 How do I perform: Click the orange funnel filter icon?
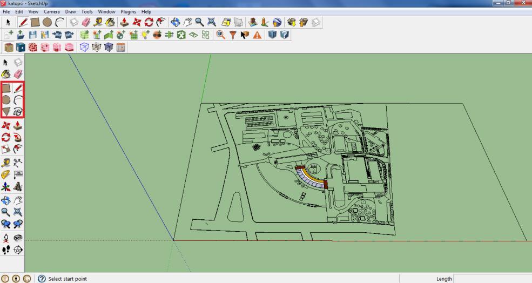pyautogui.click(x=233, y=35)
